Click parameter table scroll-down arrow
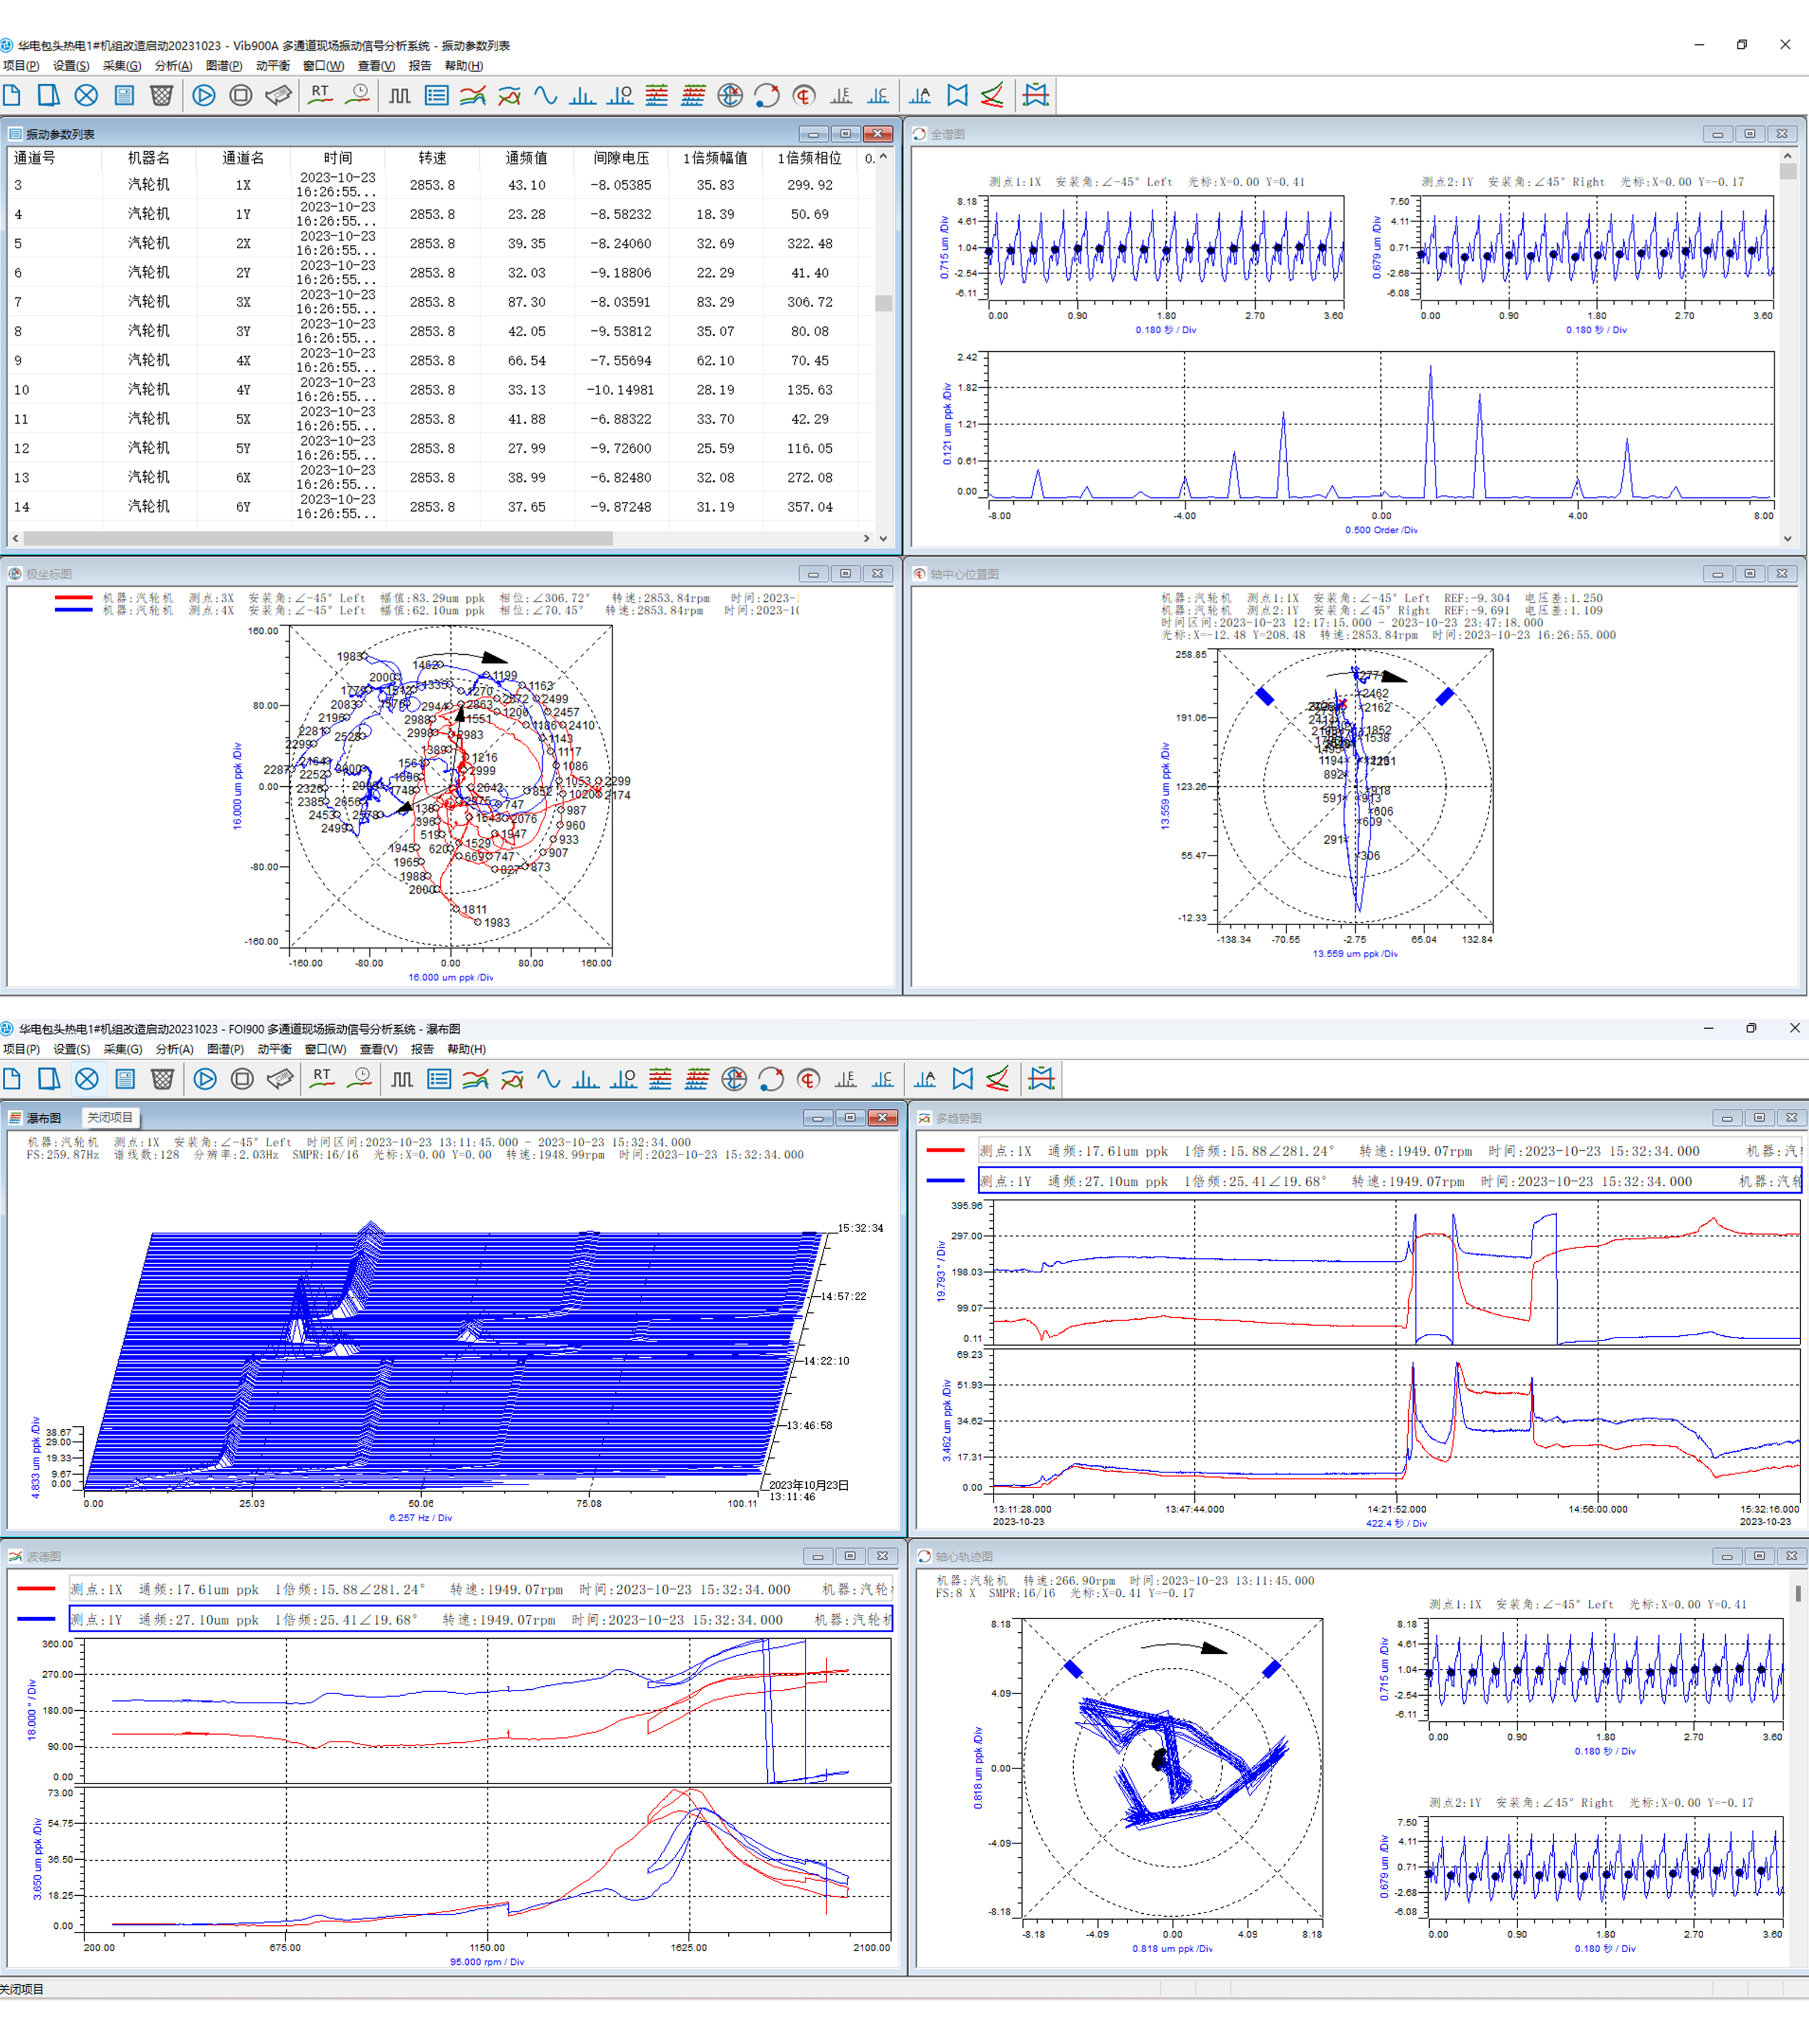Viewport: 1809px width, 2044px height. pyautogui.click(x=882, y=538)
